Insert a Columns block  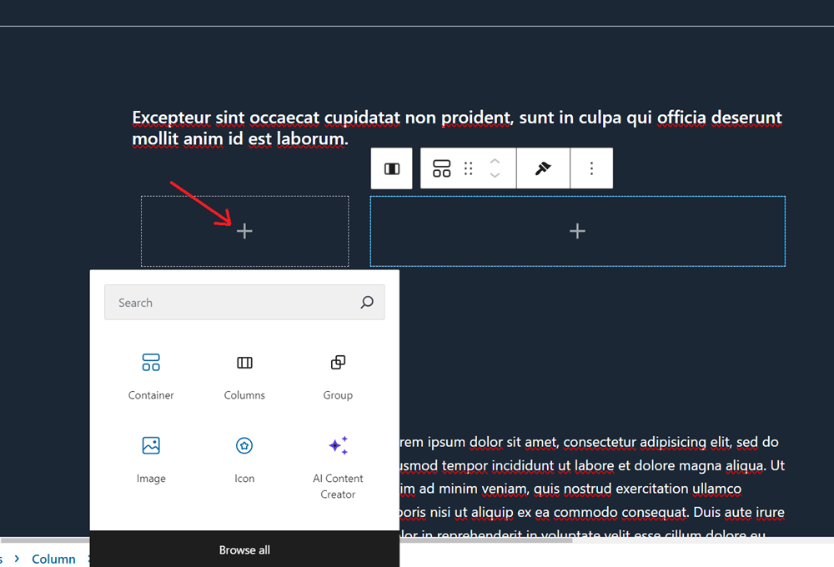coord(244,375)
